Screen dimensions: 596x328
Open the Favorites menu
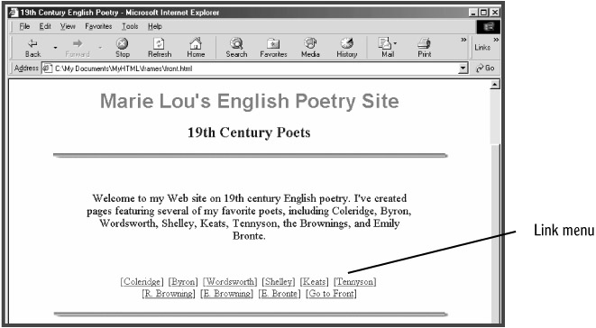[x=98, y=26]
